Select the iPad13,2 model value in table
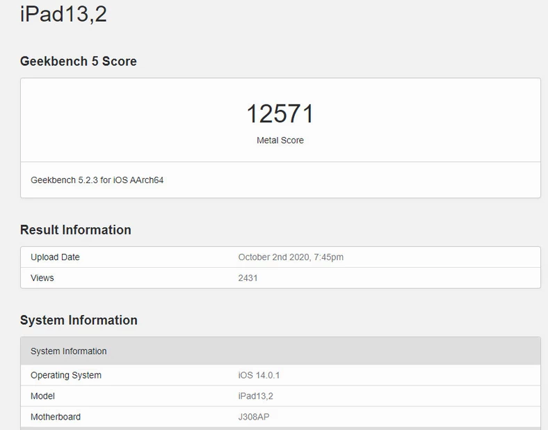The height and width of the screenshot is (430, 548). (x=255, y=396)
